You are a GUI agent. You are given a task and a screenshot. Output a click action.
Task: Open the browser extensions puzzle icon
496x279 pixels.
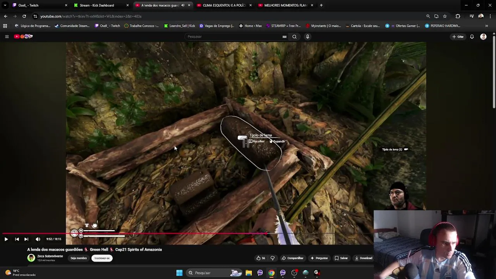[458, 16]
